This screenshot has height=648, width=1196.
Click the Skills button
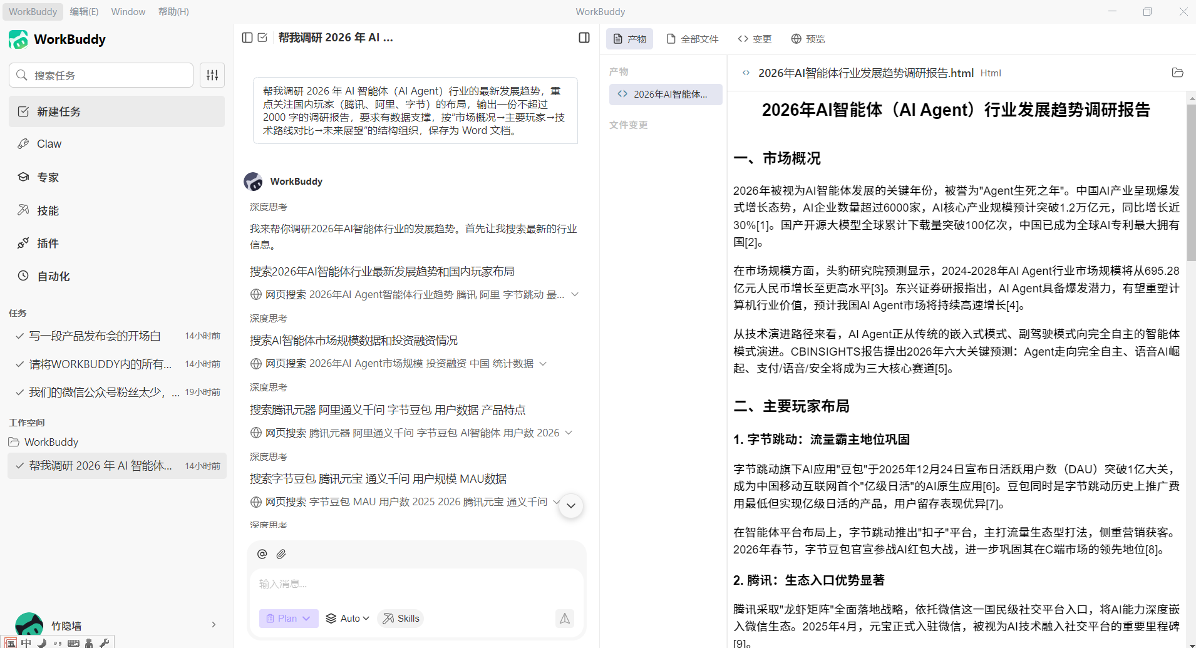[400, 618]
